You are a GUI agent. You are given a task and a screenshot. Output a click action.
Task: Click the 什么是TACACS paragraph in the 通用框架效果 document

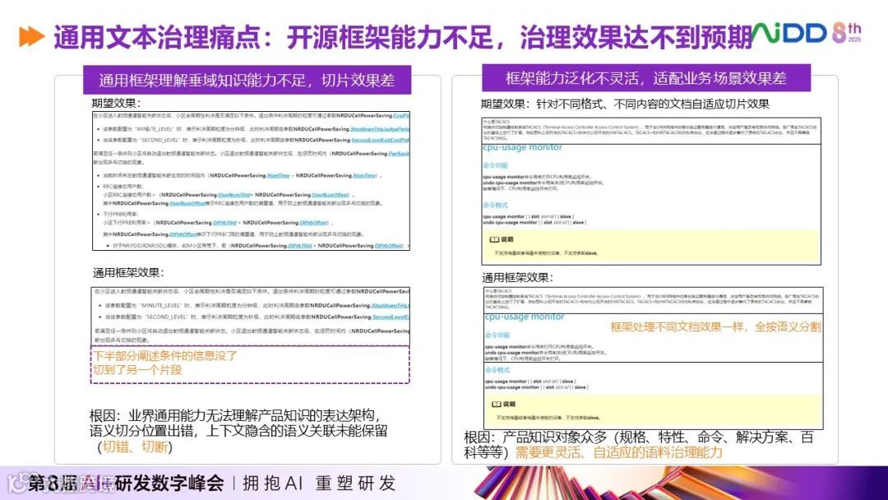coord(653,299)
